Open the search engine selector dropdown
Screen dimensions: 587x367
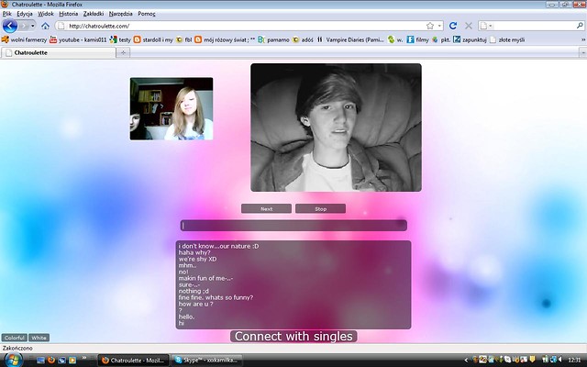coord(486,26)
